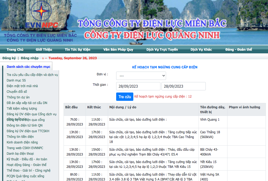268x181 pixels.
Task: Go to Tiết kiệm năng lượng link
Action: click(x=22, y=109)
